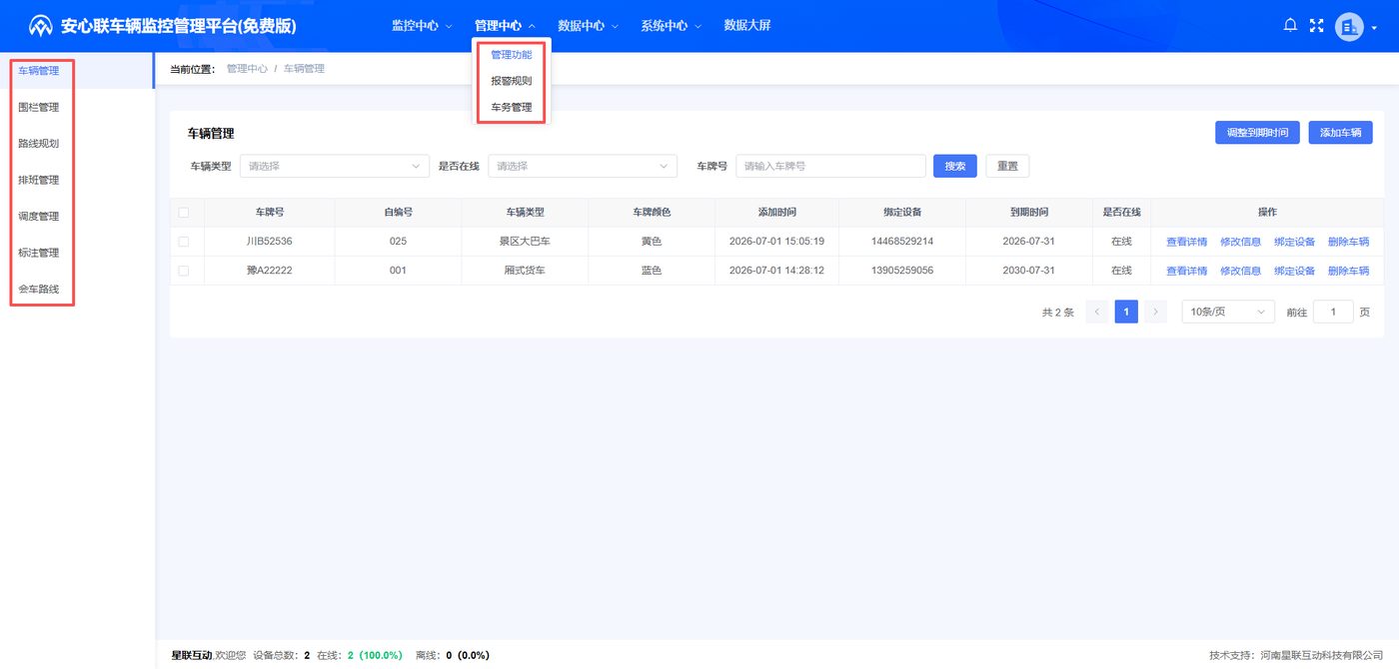Check the row for 川B52536
The width and height of the screenshot is (1399, 669).
[x=183, y=242]
